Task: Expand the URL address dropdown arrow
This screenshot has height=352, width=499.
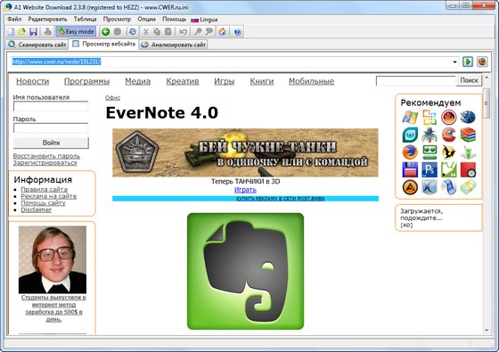Action: [x=454, y=61]
